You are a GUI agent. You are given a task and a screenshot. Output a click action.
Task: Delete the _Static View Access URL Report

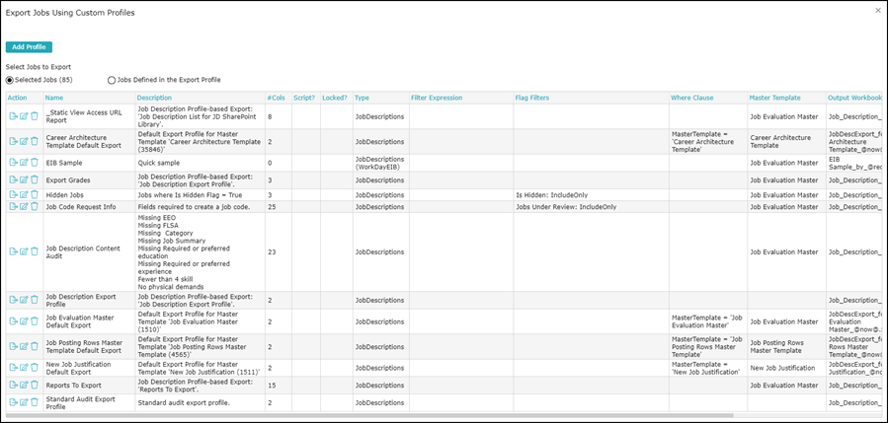34,115
